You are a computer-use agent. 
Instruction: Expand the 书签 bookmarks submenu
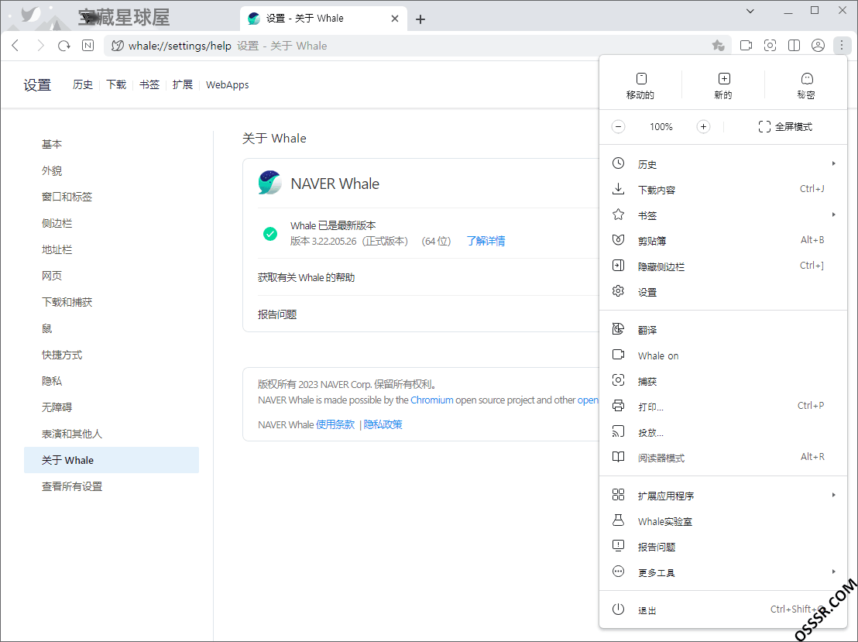[723, 215]
